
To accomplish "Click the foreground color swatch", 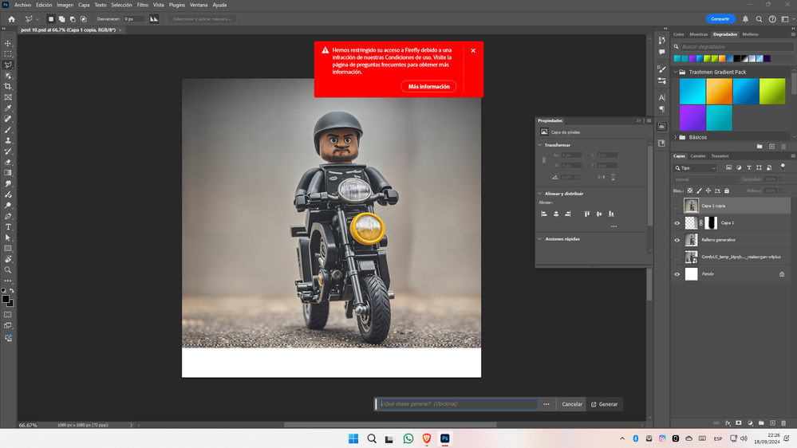I will [x=6, y=299].
